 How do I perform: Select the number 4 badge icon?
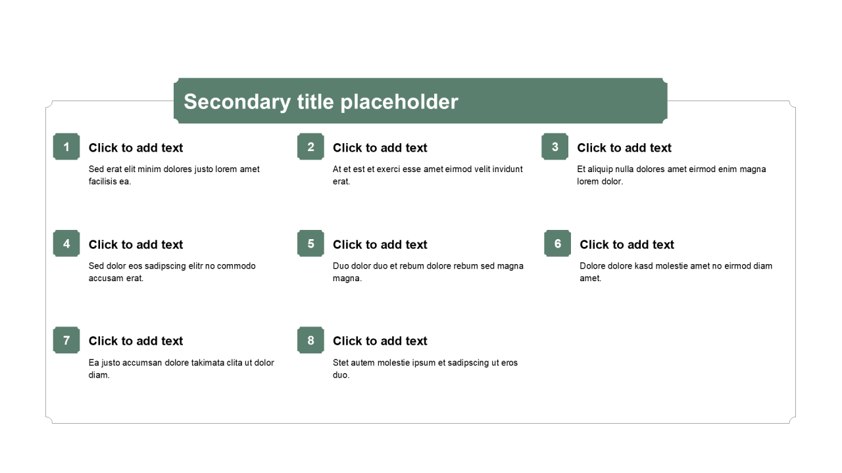click(x=66, y=244)
